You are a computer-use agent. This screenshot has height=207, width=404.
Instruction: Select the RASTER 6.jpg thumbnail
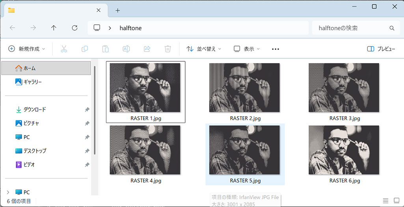point(344,150)
